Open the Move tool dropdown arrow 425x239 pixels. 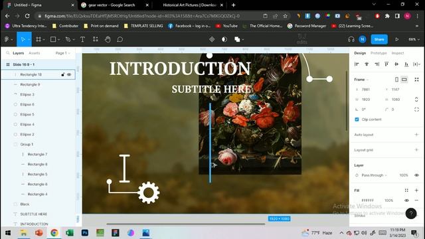tap(29, 40)
